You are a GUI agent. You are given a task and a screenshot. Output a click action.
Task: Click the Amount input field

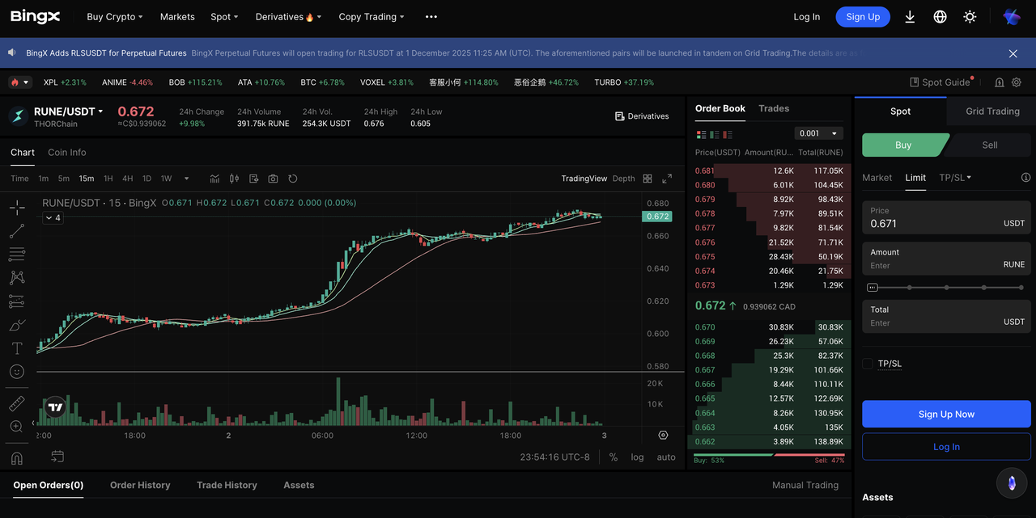pos(931,265)
